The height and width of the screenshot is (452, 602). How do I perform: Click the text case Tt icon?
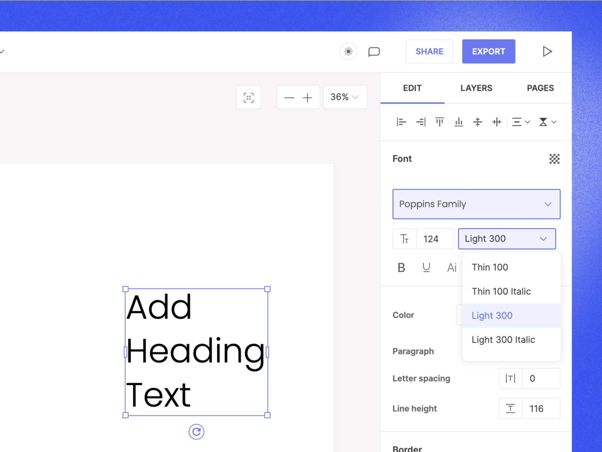coord(404,238)
